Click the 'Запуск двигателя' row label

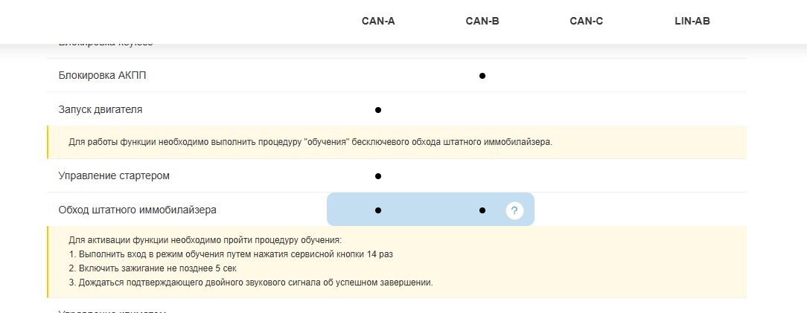(x=101, y=109)
